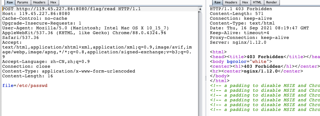
Task: Open the response HTML tab
Action: 257,3
